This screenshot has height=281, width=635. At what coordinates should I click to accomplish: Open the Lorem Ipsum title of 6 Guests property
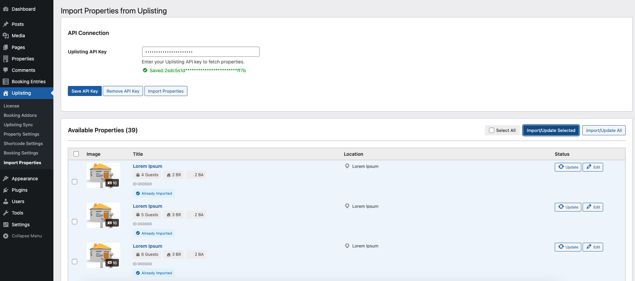click(147, 246)
